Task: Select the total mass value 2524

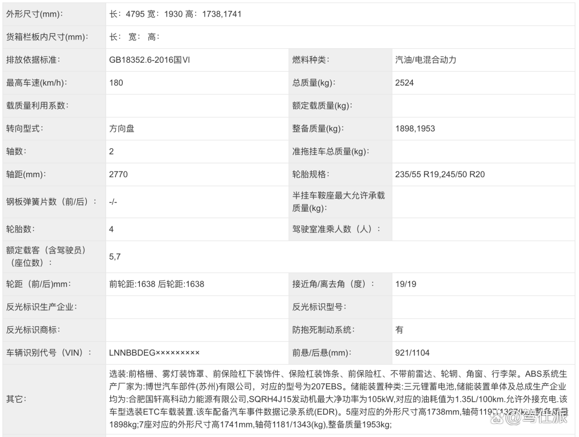Action: pos(404,82)
